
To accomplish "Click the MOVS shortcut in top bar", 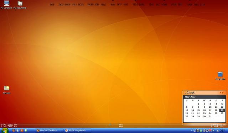I will pos(81,5).
